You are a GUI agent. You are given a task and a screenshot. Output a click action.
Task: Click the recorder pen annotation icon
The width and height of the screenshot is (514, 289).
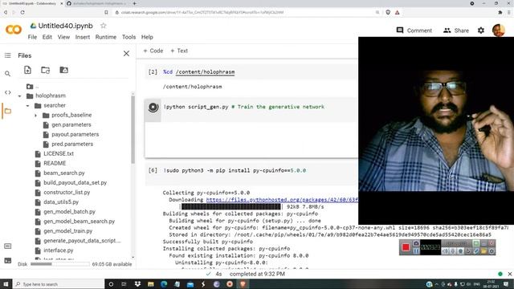click(x=476, y=251)
